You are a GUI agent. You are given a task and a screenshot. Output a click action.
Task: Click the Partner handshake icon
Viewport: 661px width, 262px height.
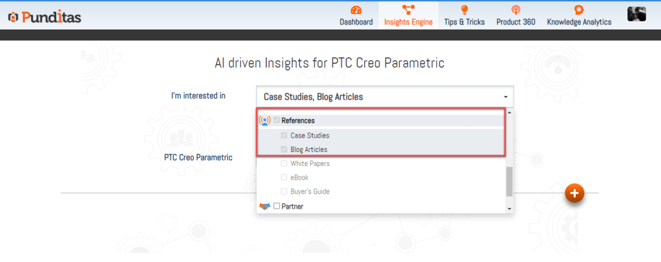tap(264, 206)
